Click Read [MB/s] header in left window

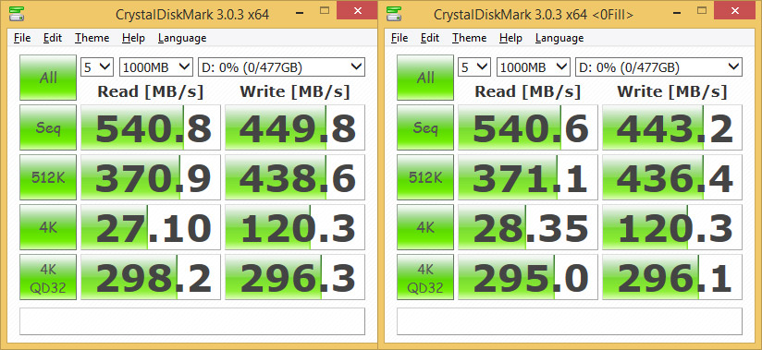(151, 91)
